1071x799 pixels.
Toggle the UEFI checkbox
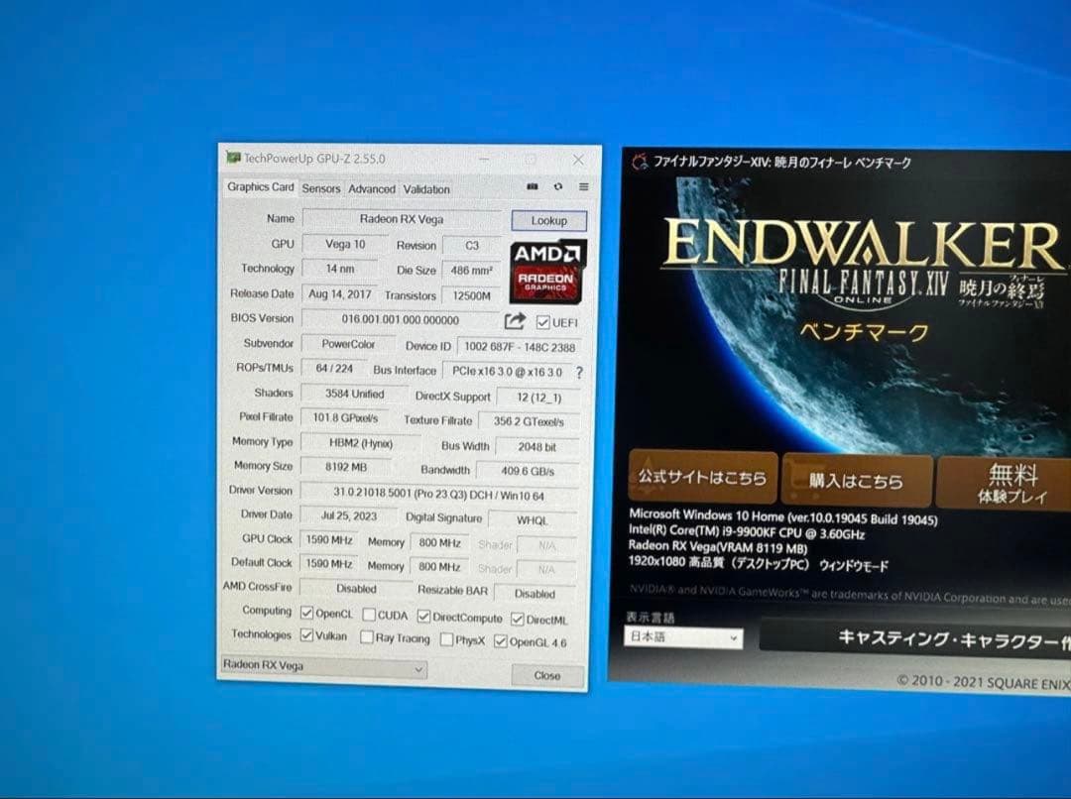(x=542, y=322)
